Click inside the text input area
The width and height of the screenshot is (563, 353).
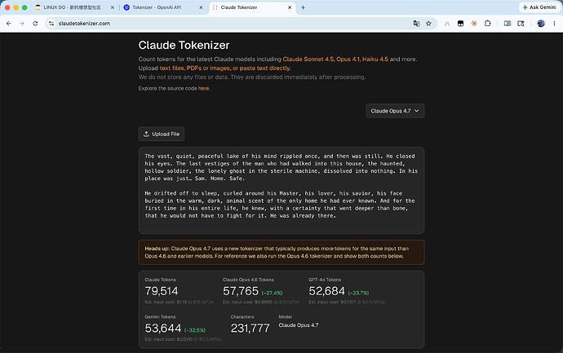[281, 190]
